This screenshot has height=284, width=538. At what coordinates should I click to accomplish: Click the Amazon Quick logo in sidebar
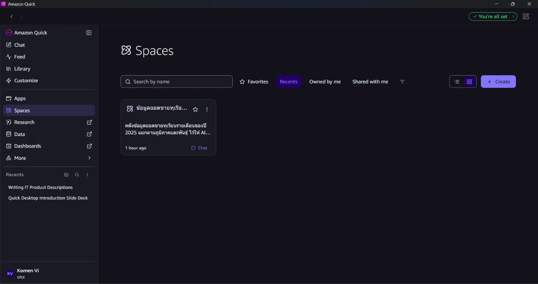pos(9,33)
